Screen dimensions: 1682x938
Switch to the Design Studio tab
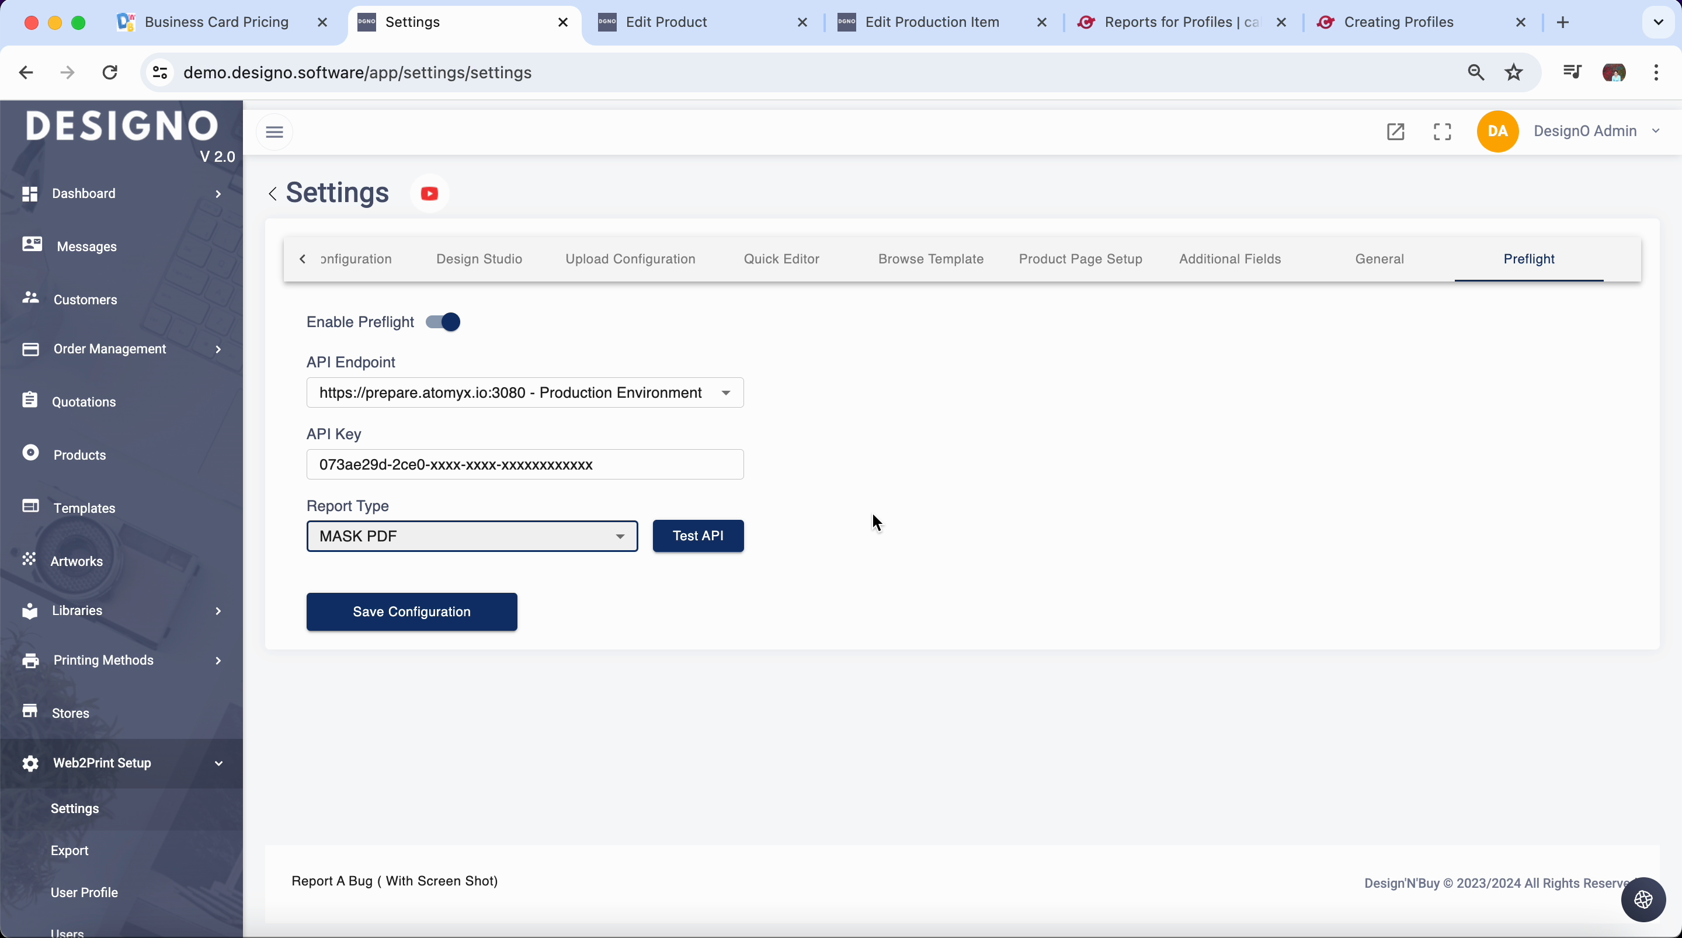click(479, 259)
